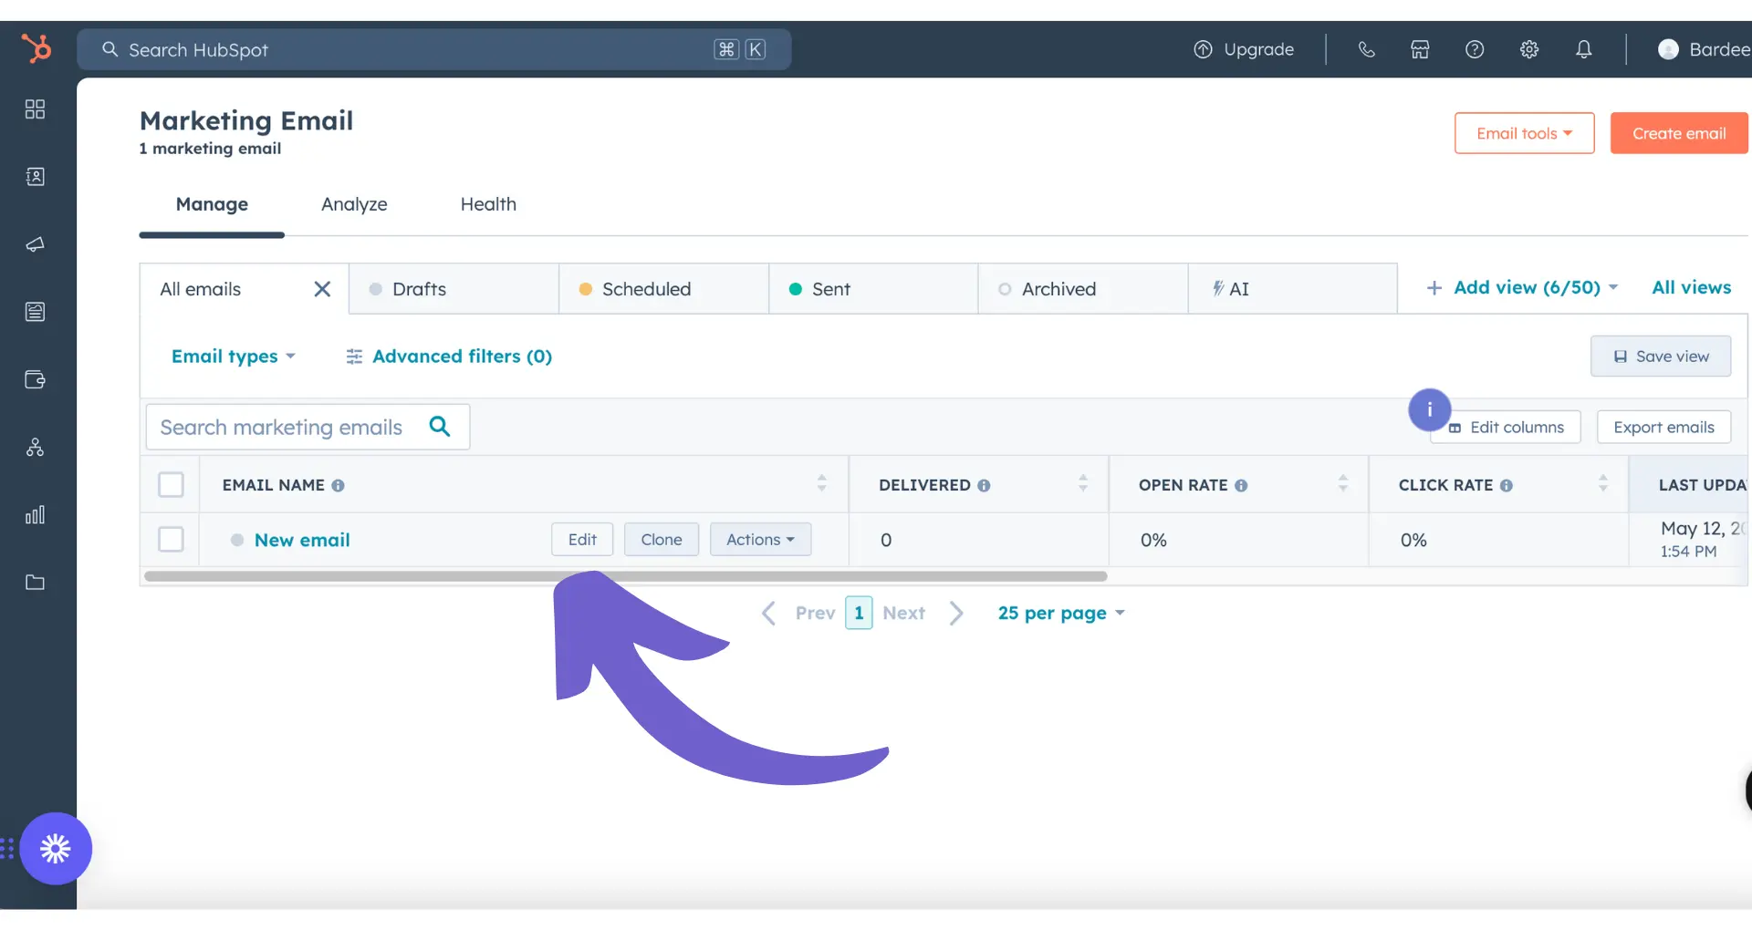Image resolution: width=1752 pixels, height=930 pixels.
Task: Go to the Next page
Action: (923, 614)
